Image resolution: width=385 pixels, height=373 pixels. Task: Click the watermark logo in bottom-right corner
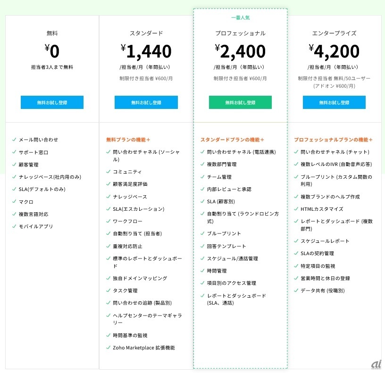tap(376, 364)
